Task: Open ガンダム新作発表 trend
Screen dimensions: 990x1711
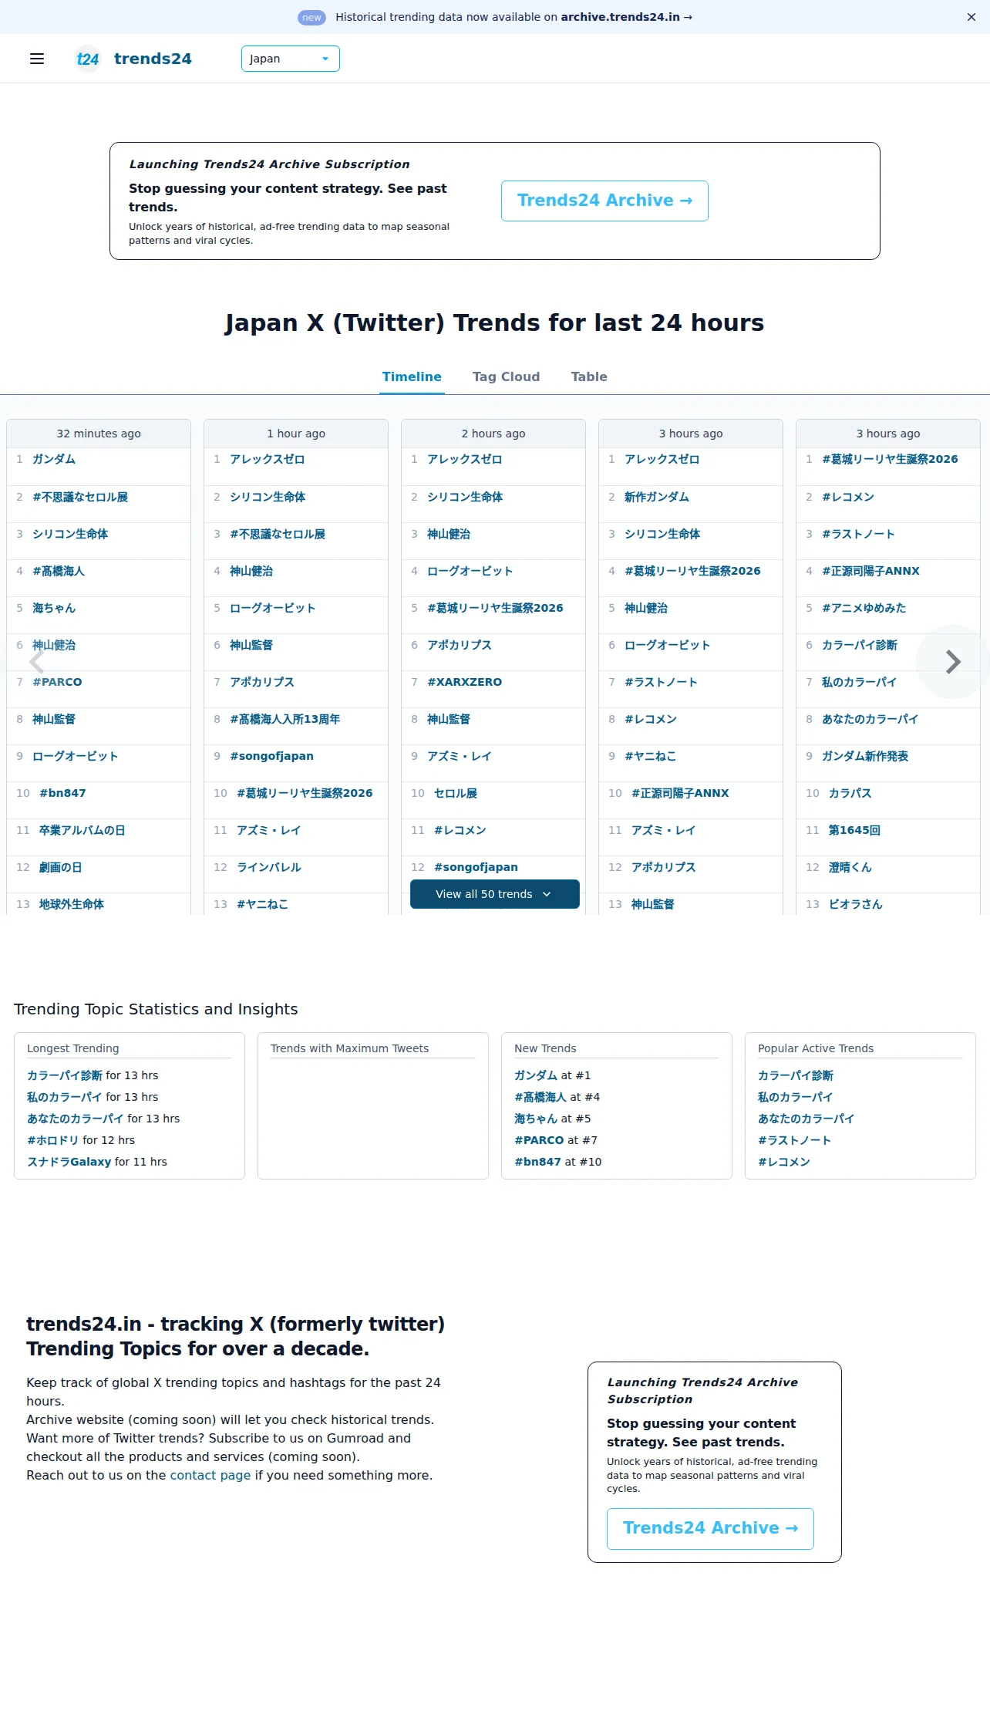Action: 865,757
